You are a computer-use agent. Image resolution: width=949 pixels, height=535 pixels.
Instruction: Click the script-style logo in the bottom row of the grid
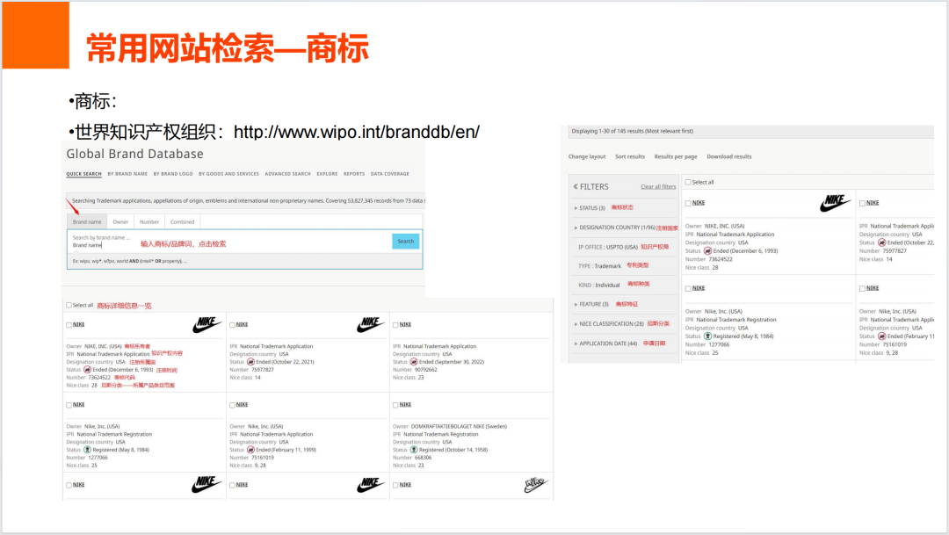536,485
